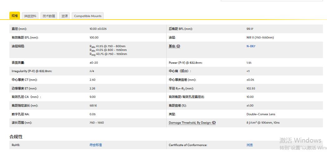Click the 基底 label with dotted underline

coord(172,46)
